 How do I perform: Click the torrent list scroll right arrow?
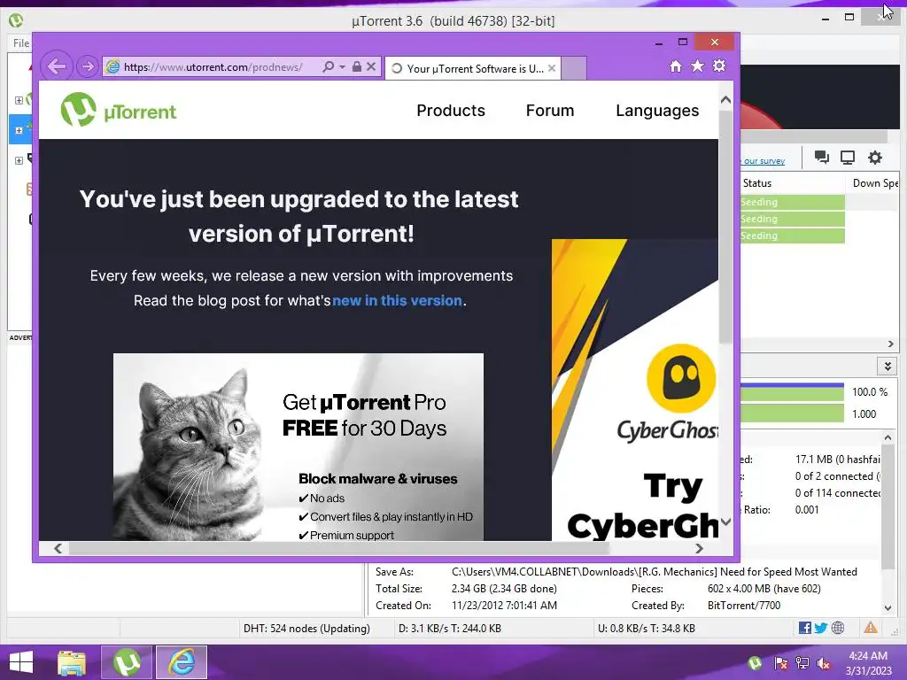[891, 344]
